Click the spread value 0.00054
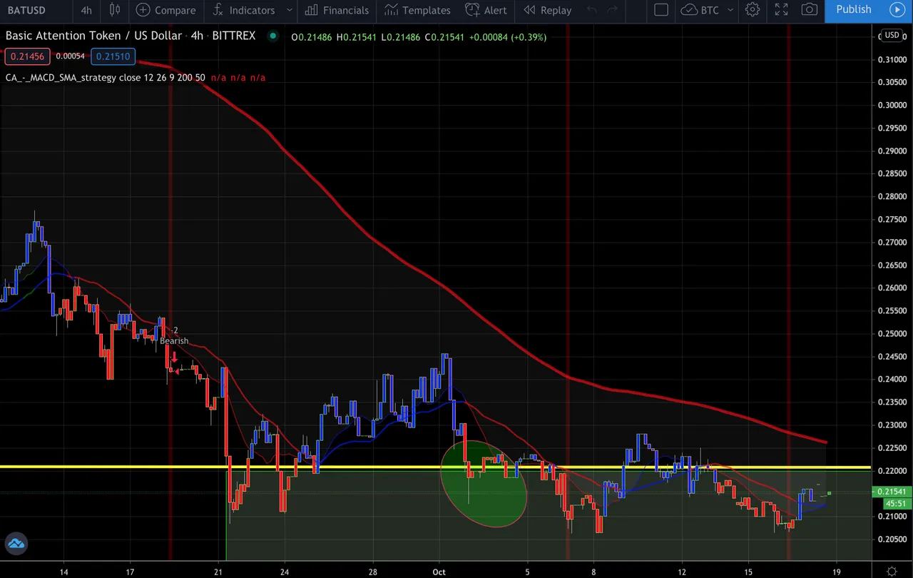This screenshot has width=913, height=578. click(x=70, y=56)
